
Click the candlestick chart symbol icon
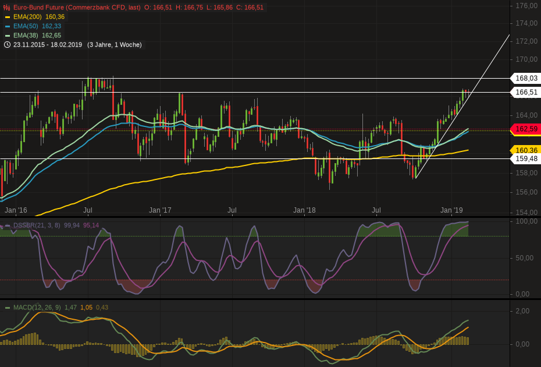[6, 8]
